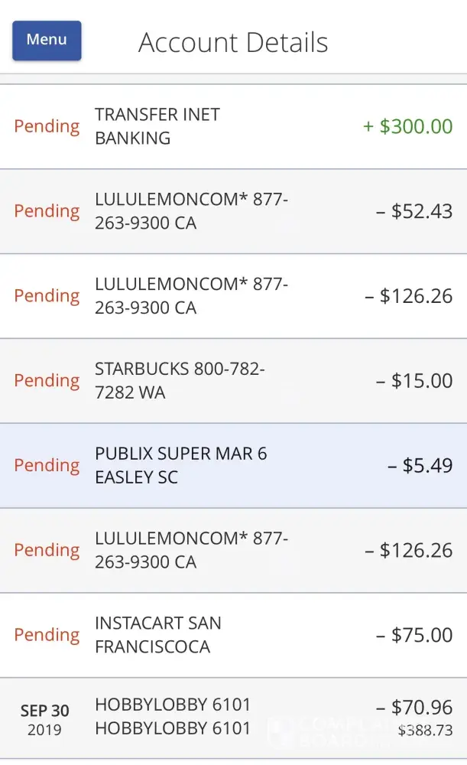Select the Pending label on the highlighted Publix row
Viewport: 467px width, 765px height.
tap(47, 465)
